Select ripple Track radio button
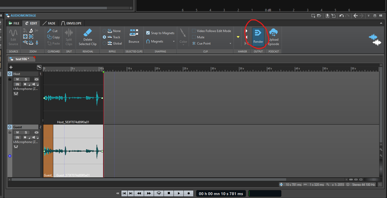This screenshot has height=198, width=387. click(104, 37)
